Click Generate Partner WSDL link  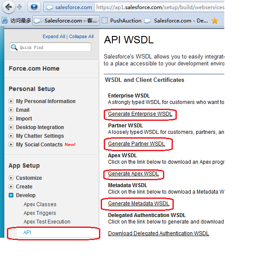(137, 144)
